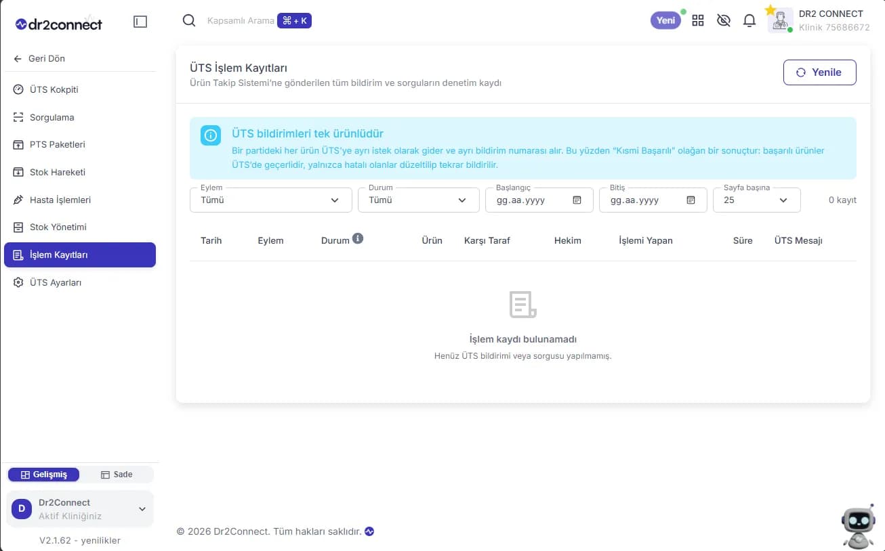This screenshot has width=885, height=551.
Task: Open PTS Paketleri menu item
Action: click(x=80, y=144)
